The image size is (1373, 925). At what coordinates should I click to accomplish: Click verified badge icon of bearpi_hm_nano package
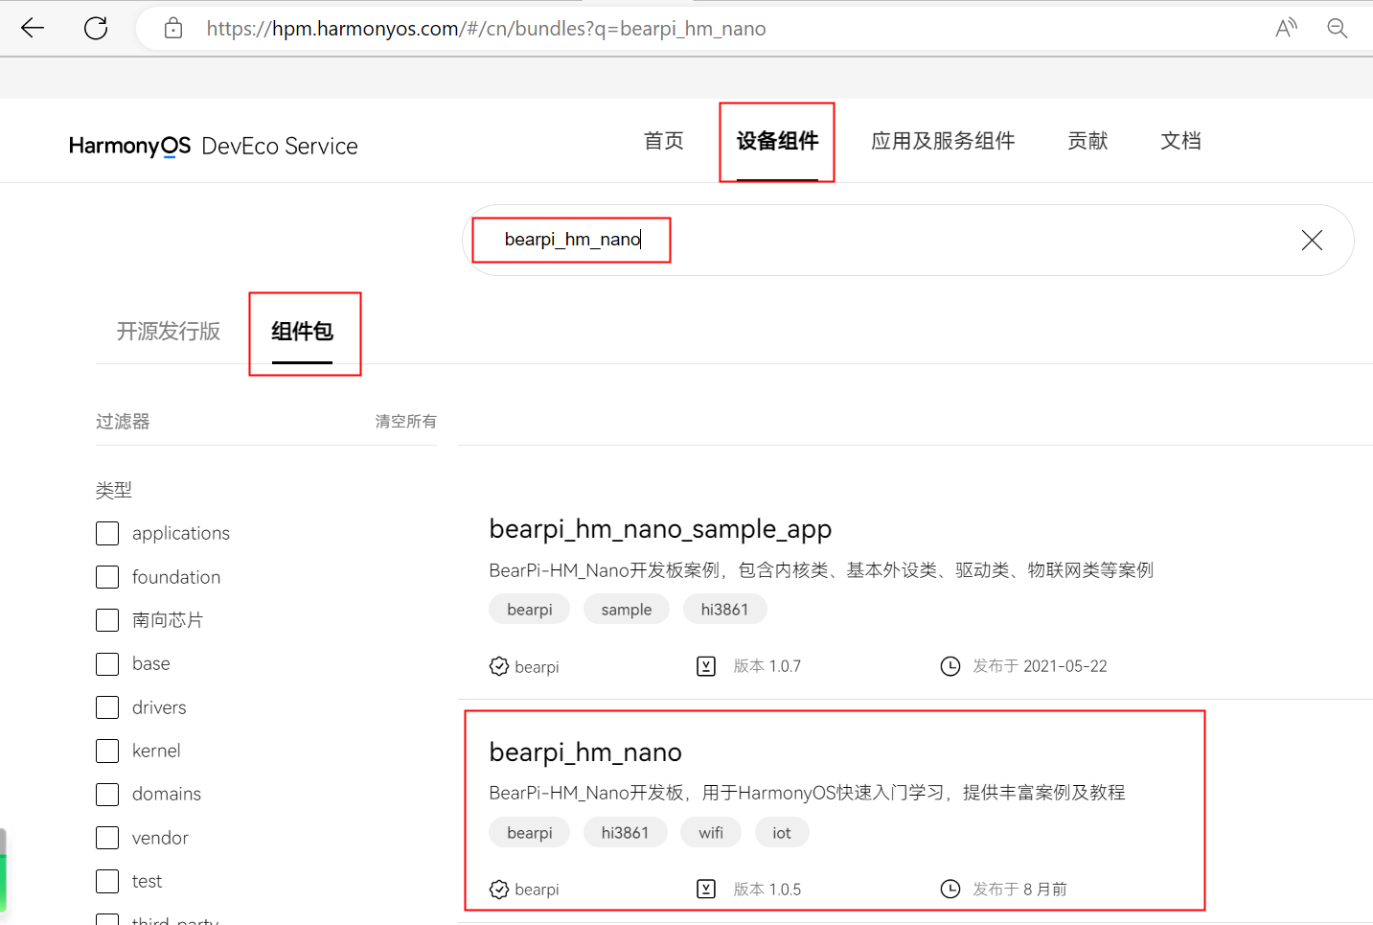click(x=499, y=890)
